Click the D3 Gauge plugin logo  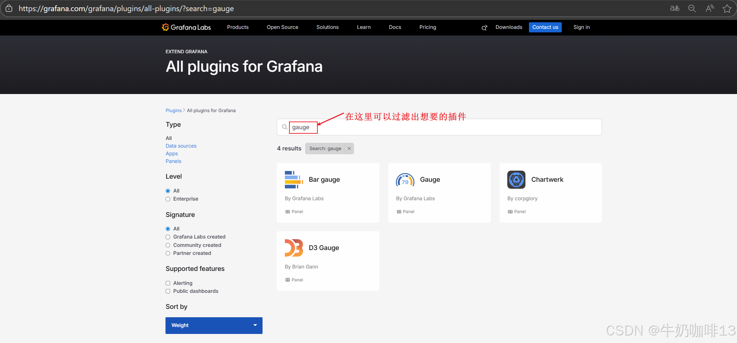[x=294, y=248]
